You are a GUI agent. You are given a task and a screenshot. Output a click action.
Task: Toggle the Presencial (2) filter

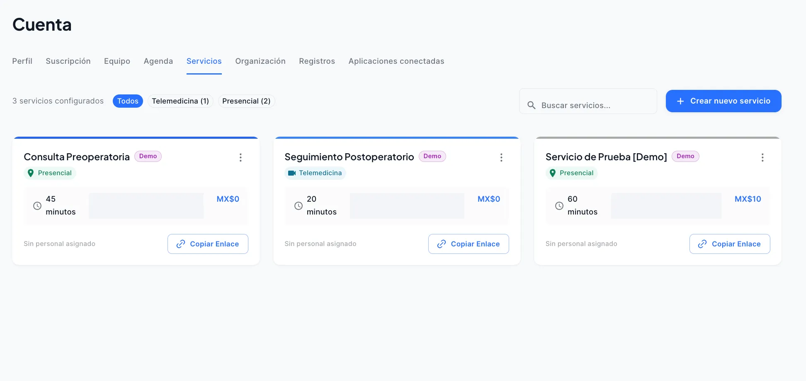pos(246,101)
